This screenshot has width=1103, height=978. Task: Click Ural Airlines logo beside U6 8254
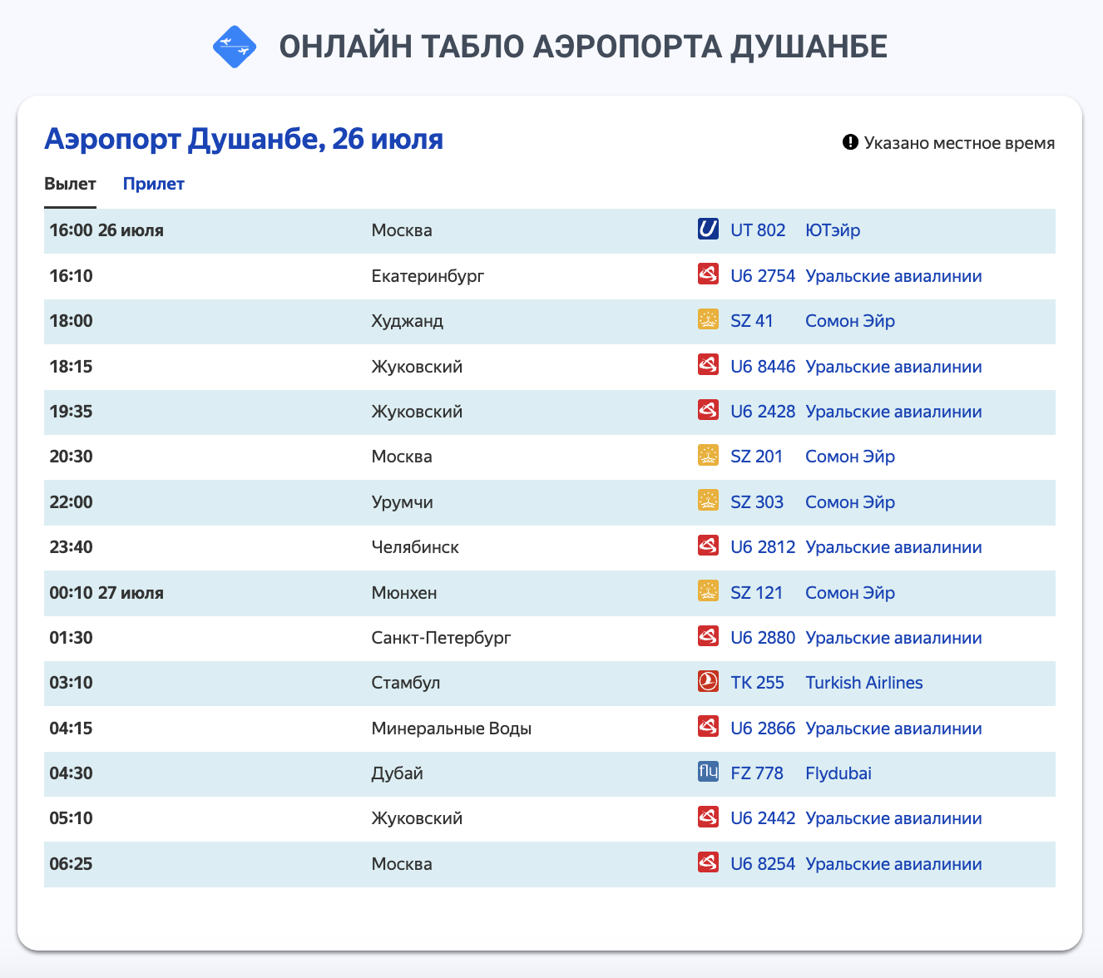708,862
